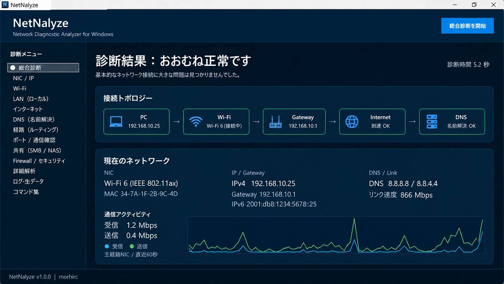504x284 pixels.
Task: Click the NetNalyze app icon in title bar
Action: [x=5, y=5]
